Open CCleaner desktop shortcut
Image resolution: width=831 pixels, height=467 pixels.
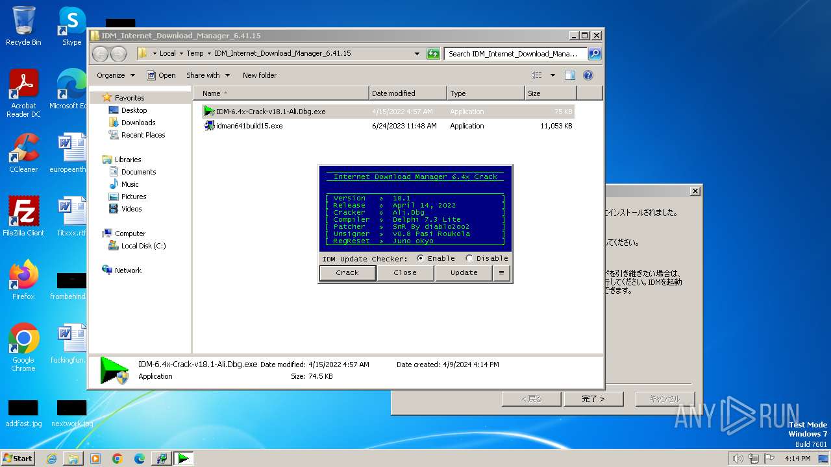click(x=23, y=153)
